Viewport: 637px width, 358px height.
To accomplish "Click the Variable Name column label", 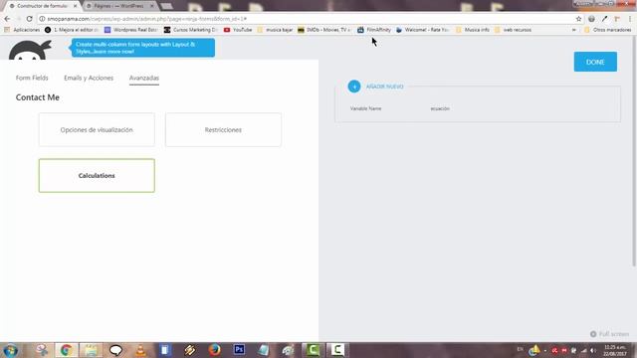I will click(x=365, y=108).
